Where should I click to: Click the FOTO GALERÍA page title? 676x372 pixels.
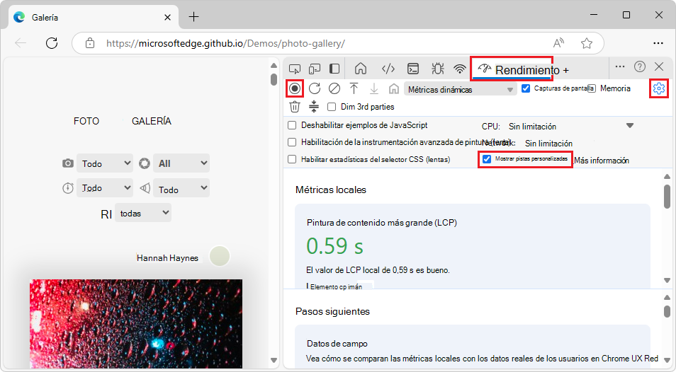[123, 121]
